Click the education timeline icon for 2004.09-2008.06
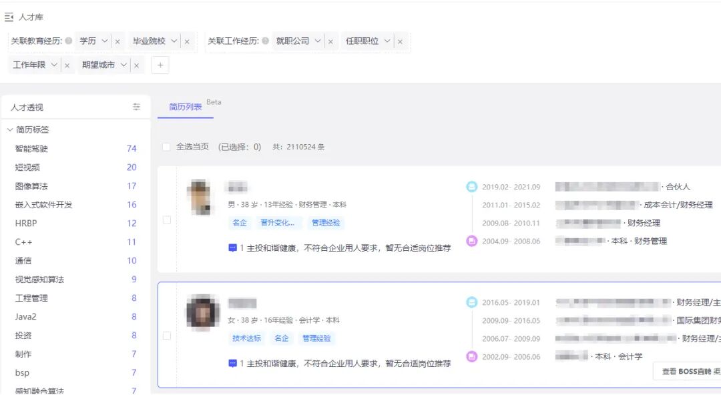Screen dimensions: 721x395 (x=472, y=241)
